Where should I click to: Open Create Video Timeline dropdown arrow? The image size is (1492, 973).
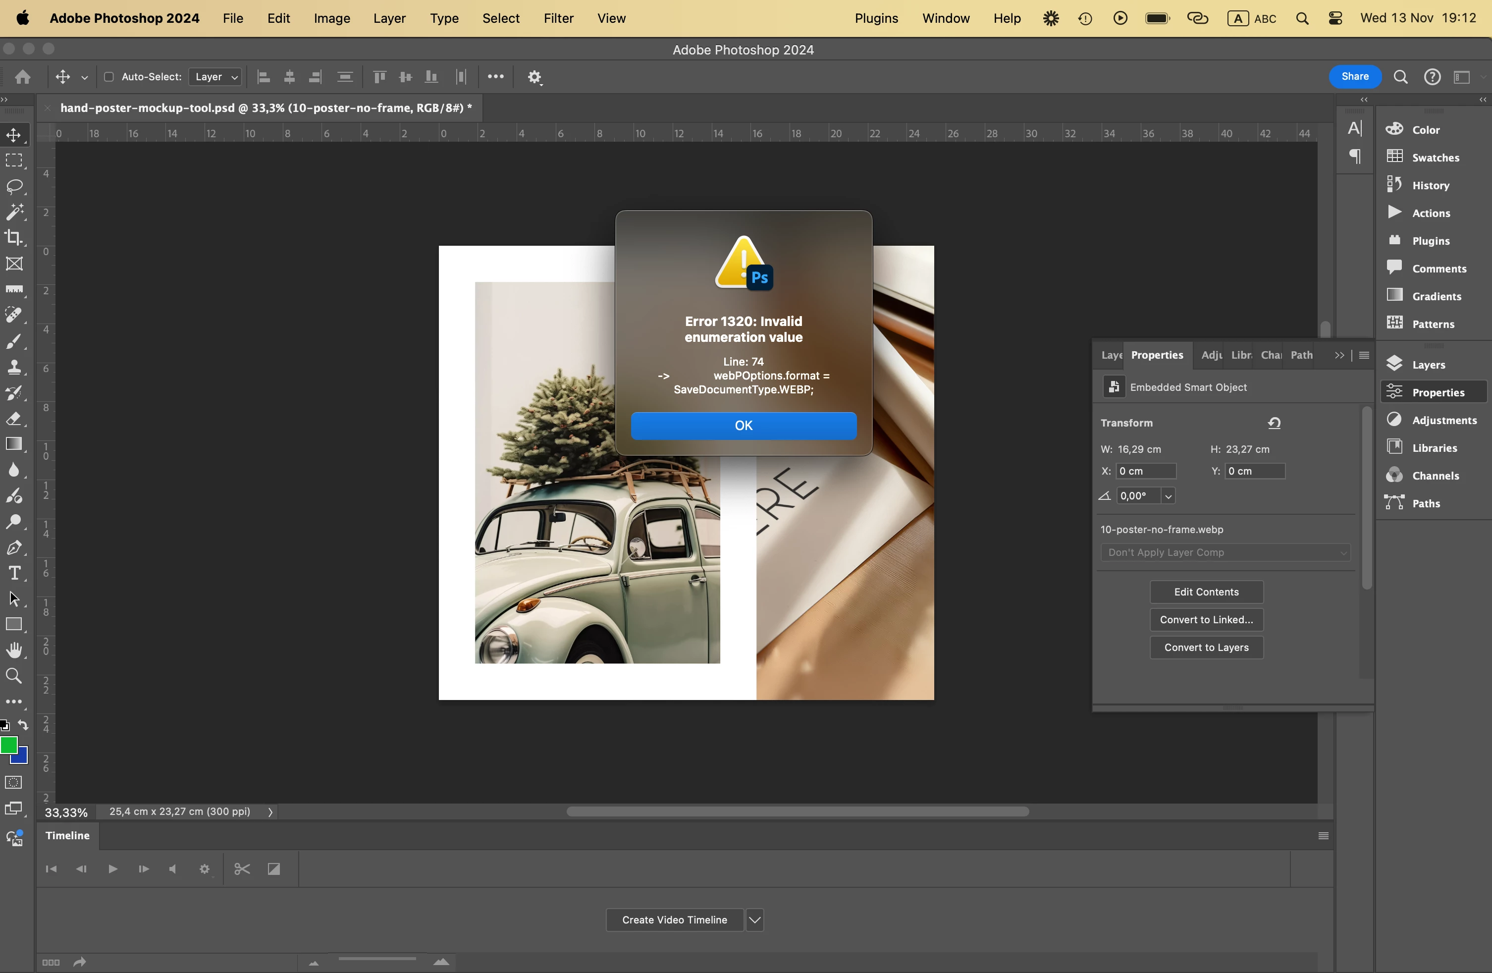(755, 920)
